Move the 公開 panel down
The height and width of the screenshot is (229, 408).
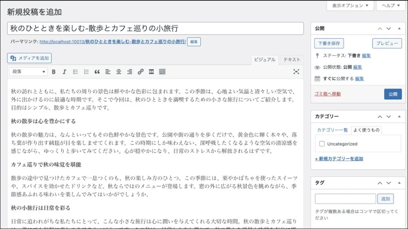click(388, 29)
